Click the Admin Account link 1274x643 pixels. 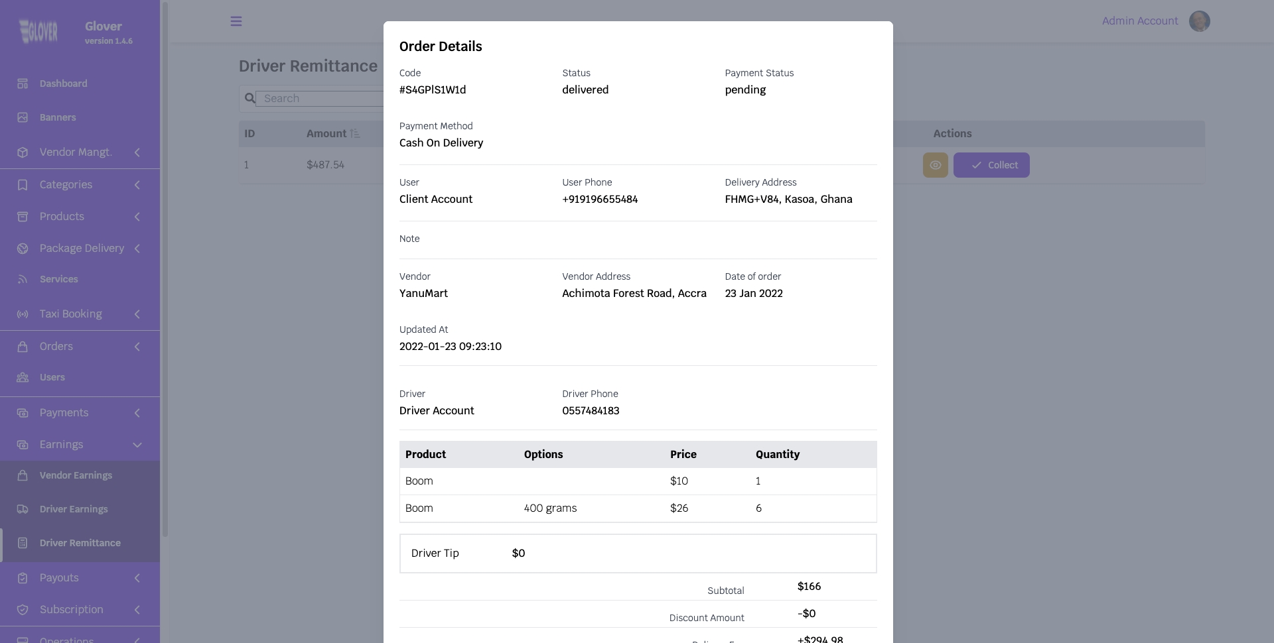coord(1139,21)
